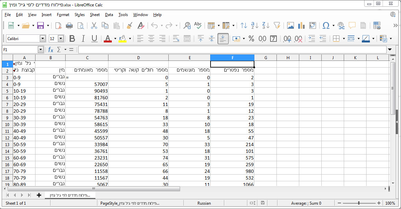This screenshot has width=401, height=209.
Task: Click the Export as PDF icon
Action: pyautogui.click(x=58, y=25)
